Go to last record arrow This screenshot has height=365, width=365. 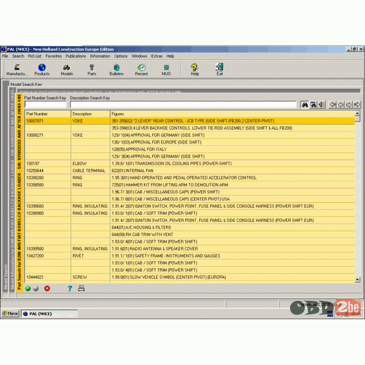coord(357,105)
